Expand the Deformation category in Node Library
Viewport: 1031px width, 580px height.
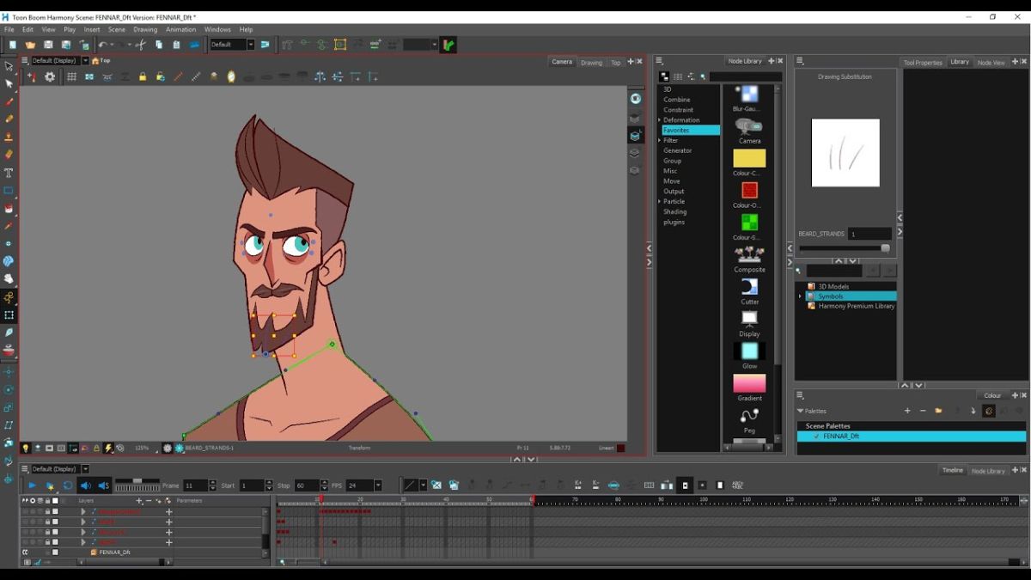[660, 120]
